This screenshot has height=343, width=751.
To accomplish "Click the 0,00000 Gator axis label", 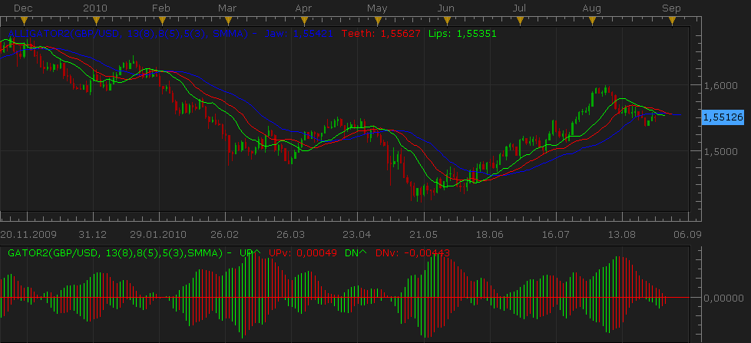I will (723, 298).
